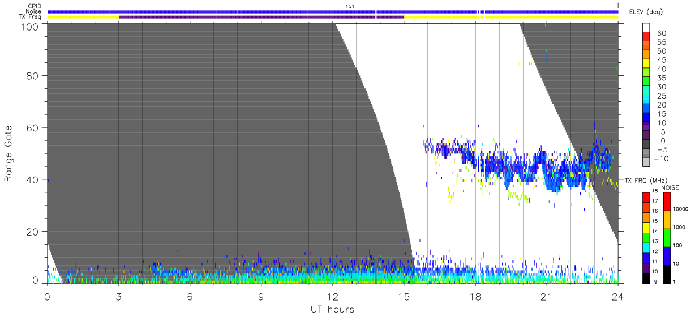
Task: Click the "ELEV (deg)" colorbar title
Action: [x=645, y=11]
